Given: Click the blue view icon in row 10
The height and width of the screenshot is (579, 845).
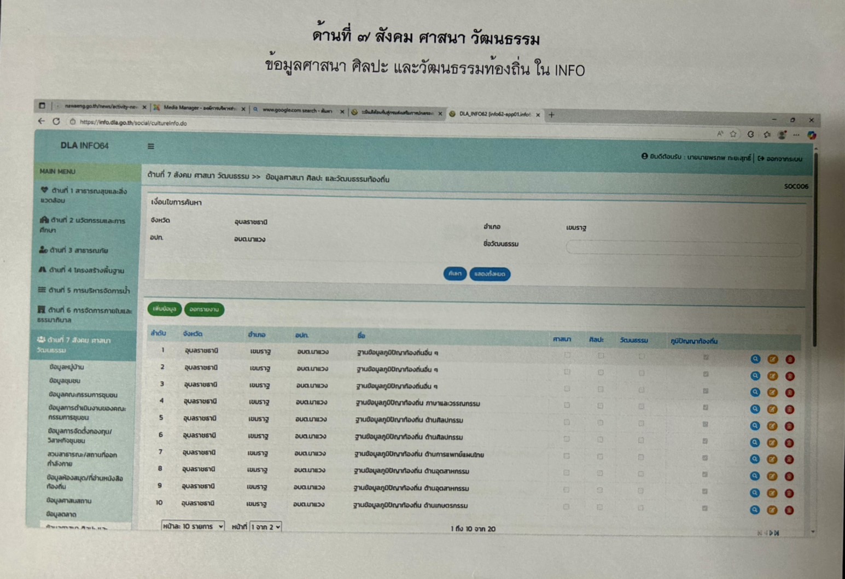Looking at the screenshot, I should (x=754, y=510).
